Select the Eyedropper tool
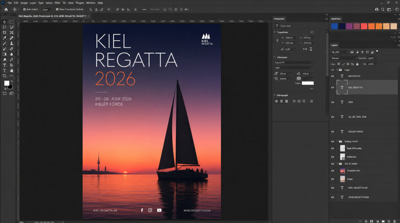The height and width of the screenshot is (223, 400). point(4,38)
